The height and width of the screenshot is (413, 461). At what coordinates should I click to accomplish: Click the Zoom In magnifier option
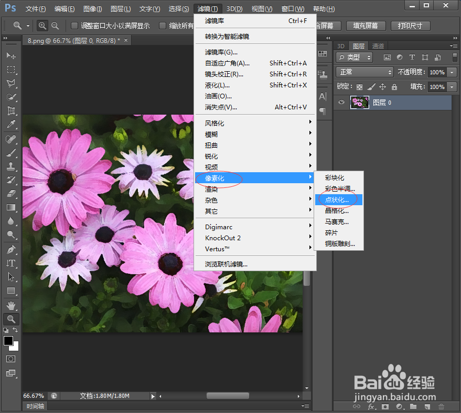click(42, 26)
